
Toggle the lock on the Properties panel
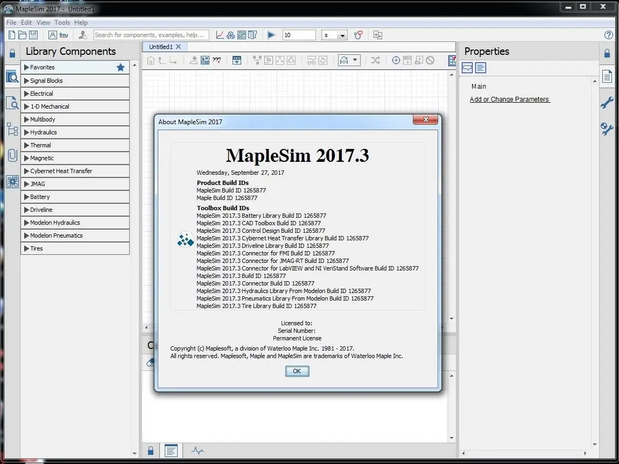point(607,53)
